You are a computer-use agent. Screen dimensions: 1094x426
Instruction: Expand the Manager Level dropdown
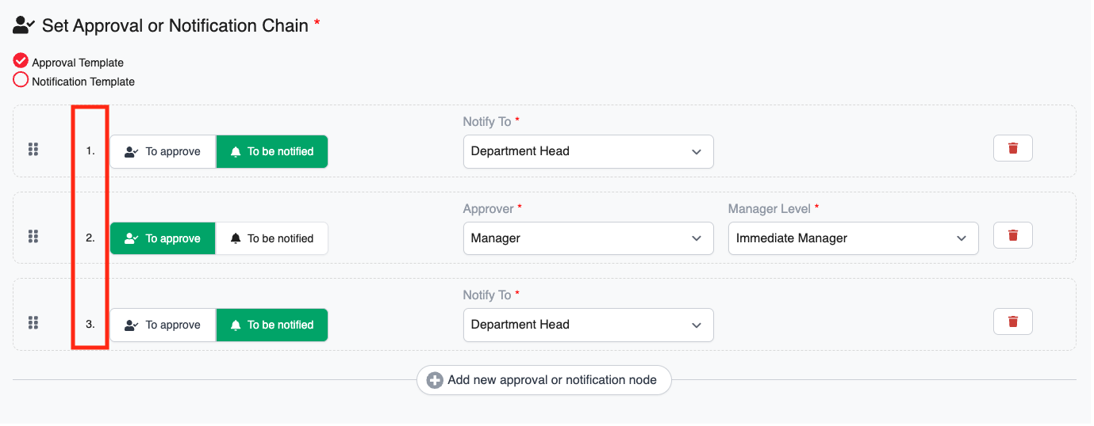coord(853,238)
